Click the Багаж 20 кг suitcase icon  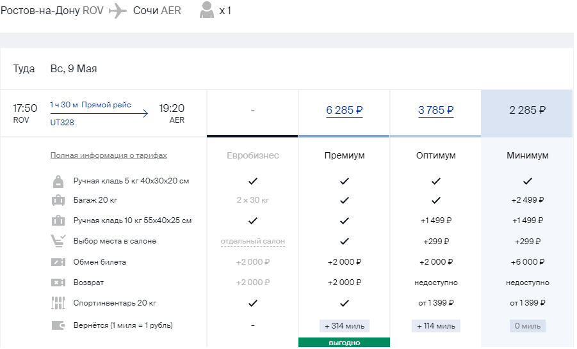pyautogui.click(x=58, y=201)
